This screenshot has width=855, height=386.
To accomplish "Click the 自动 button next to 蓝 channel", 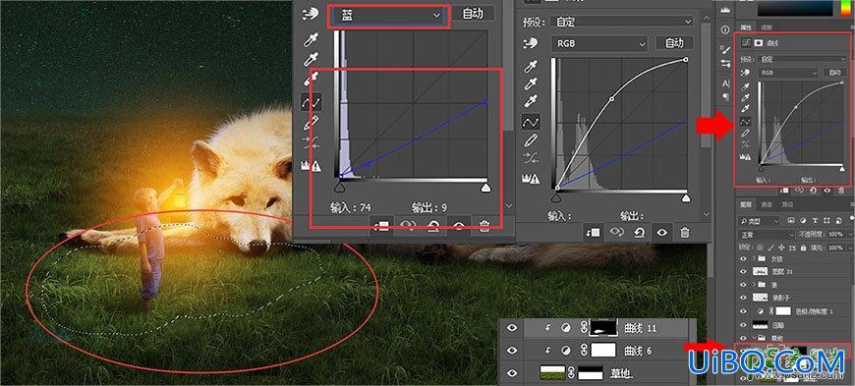I will coord(472,14).
